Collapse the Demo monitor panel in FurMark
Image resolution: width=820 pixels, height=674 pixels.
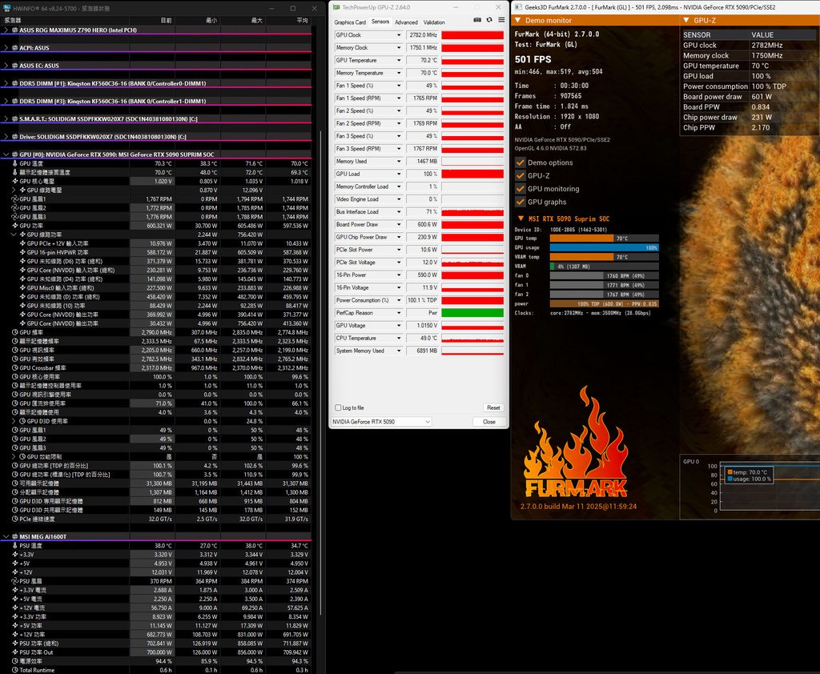518,20
